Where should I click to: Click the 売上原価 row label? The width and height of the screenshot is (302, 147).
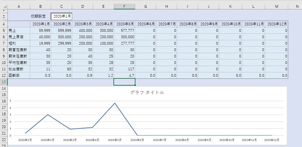tap(19, 37)
